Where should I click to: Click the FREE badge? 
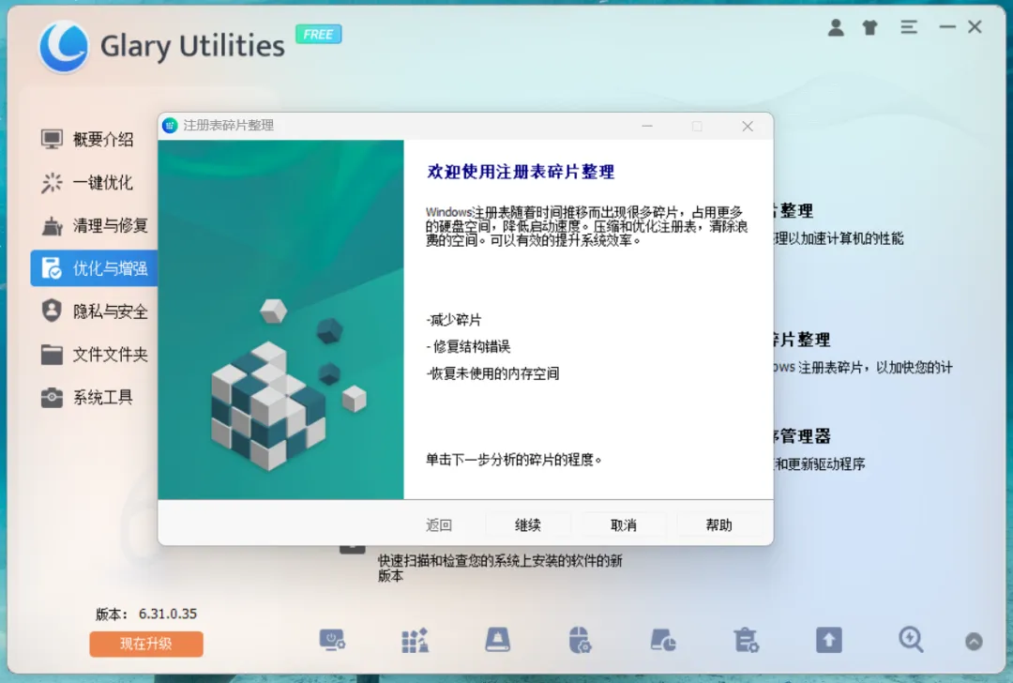click(x=319, y=35)
